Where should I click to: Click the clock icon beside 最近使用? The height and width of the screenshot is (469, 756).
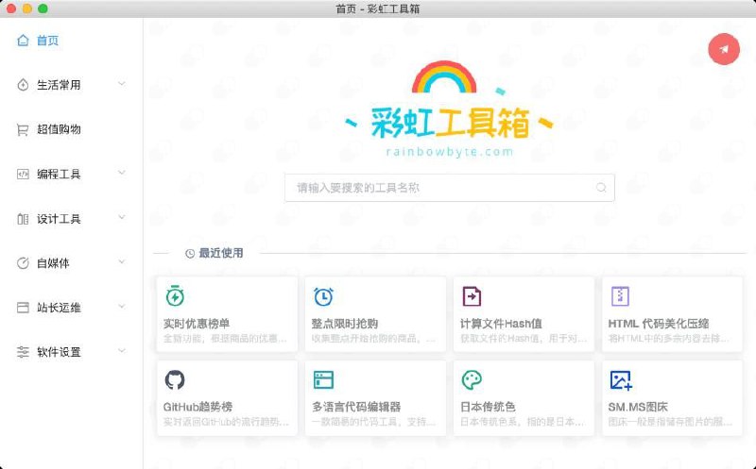pyautogui.click(x=190, y=253)
